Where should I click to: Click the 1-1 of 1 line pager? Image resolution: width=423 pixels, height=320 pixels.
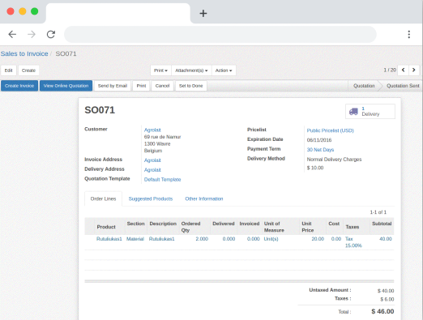point(378,212)
